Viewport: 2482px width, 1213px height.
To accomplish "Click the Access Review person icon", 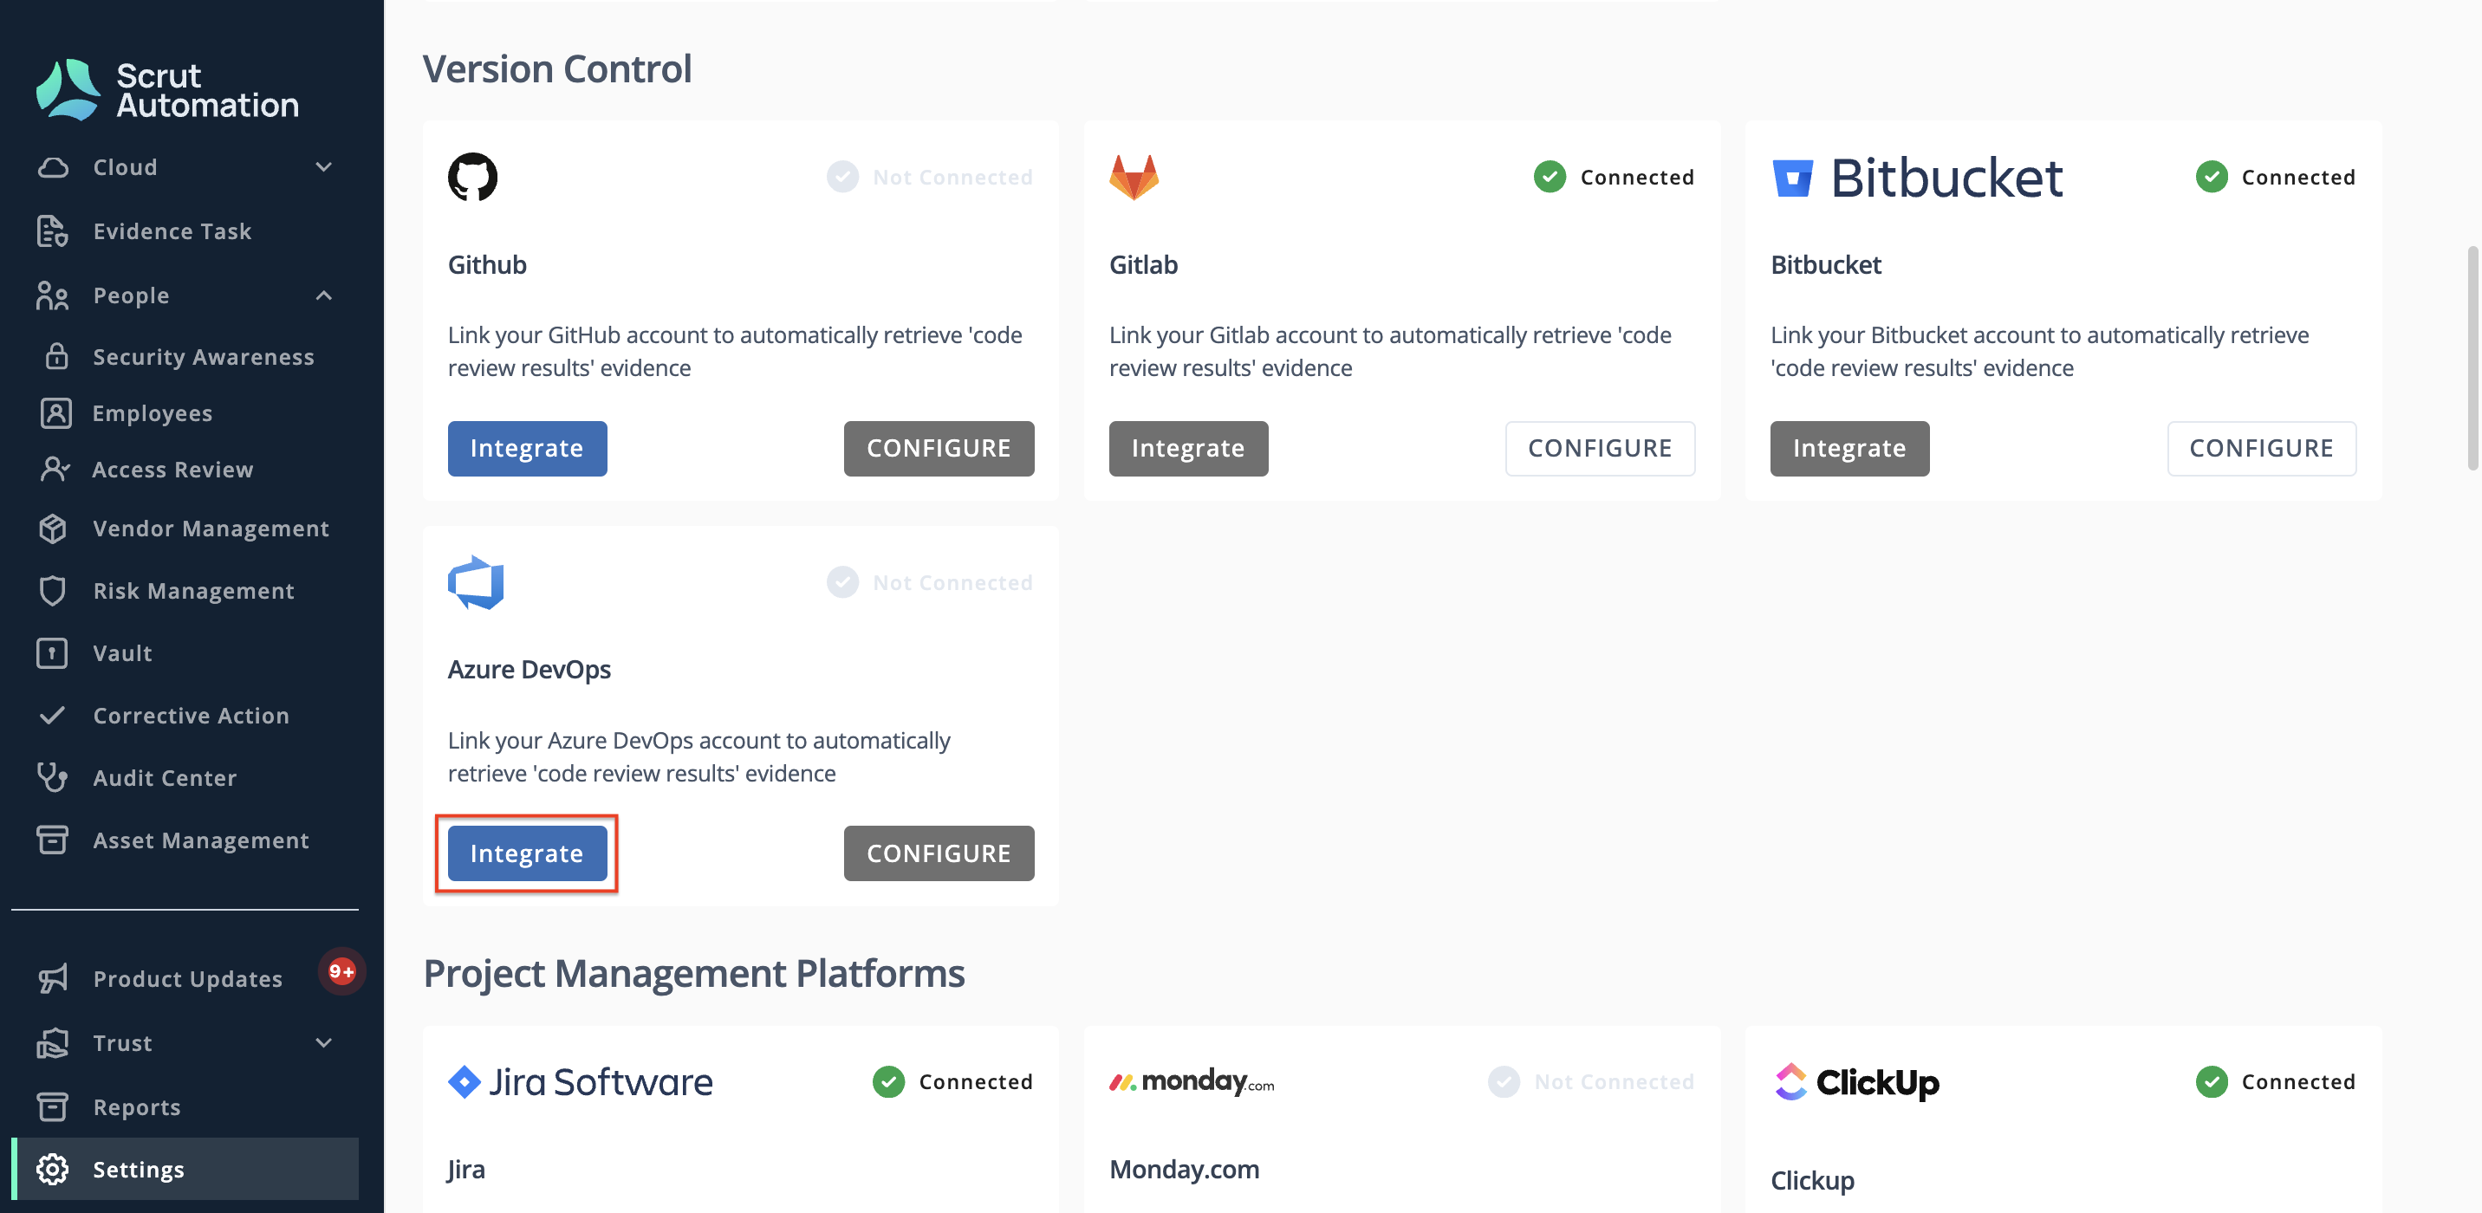I will (x=55, y=470).
